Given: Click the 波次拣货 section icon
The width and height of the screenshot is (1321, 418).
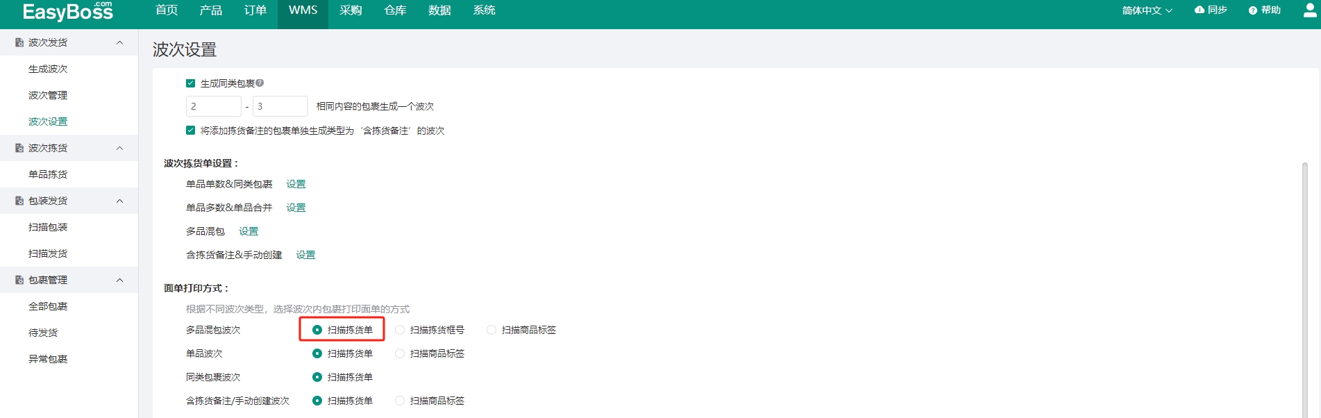Looking at the screenshot, I should 19,148.
